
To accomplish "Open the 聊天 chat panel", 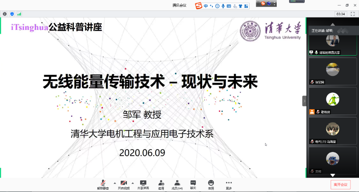I will tap(193, 184).
